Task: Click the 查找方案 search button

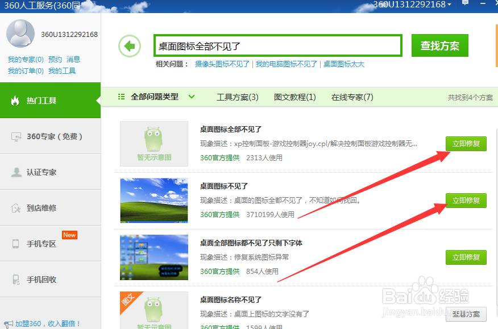Action: (x=440, y=45)
